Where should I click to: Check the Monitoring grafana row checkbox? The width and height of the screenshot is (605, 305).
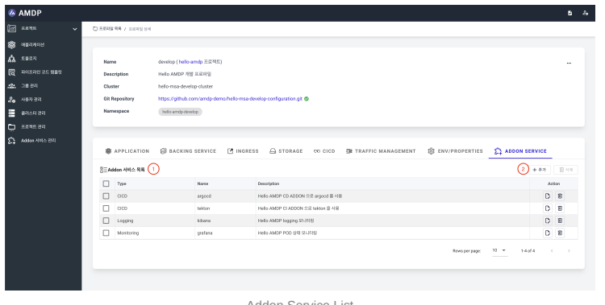(106, 233)
